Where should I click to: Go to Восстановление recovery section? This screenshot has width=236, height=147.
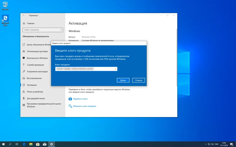pyautogui.click(x=34, y=78)
